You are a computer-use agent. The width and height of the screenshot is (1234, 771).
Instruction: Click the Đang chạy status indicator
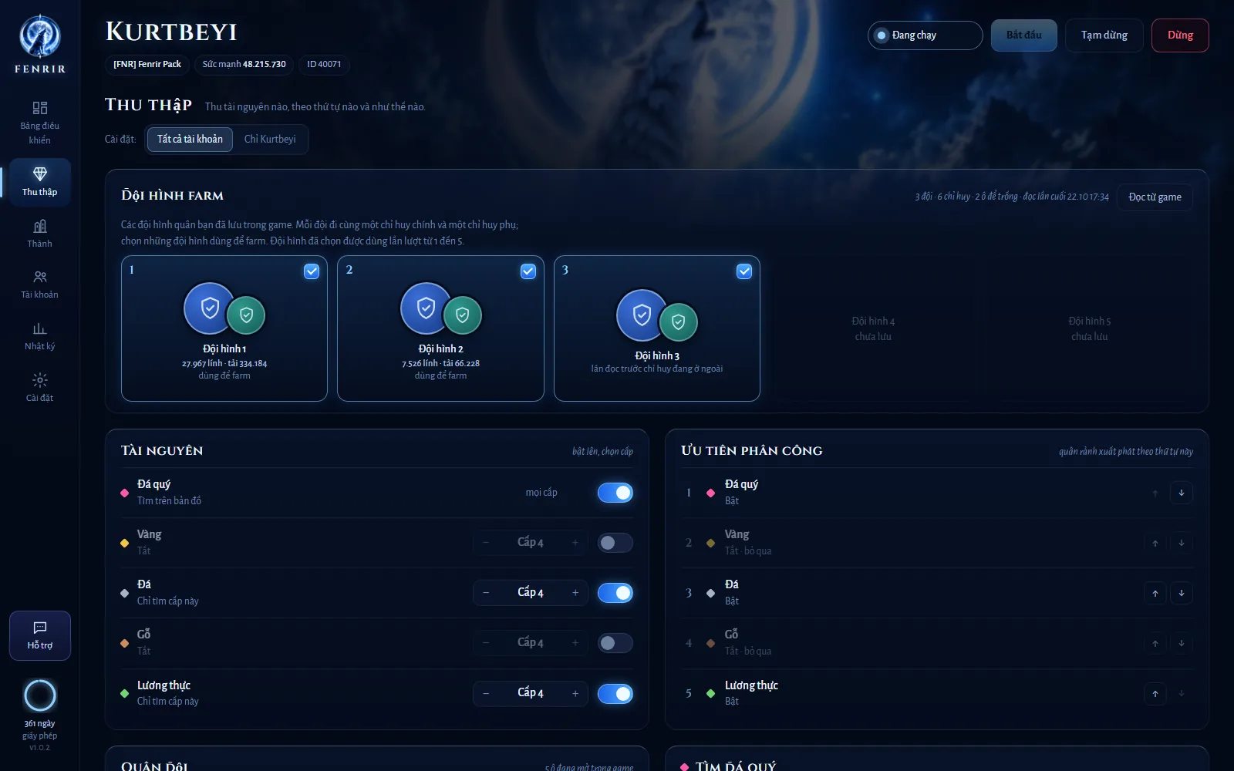click(925, 35)
